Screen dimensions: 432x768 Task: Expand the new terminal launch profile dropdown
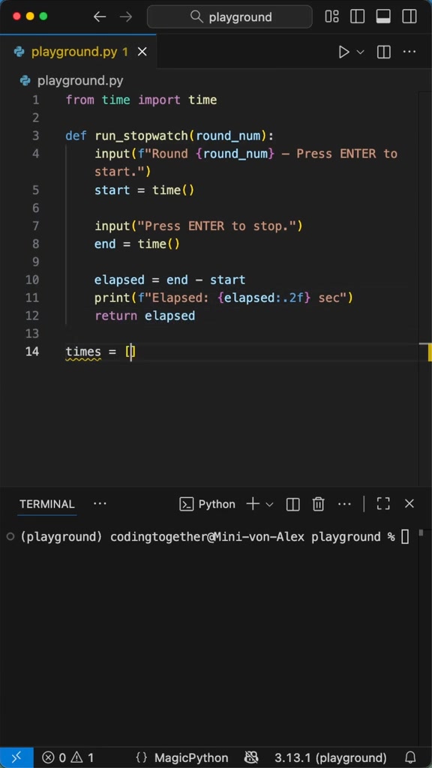[x=269, y=504]
